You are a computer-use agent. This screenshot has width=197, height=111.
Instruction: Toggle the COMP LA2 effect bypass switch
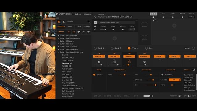click(99, 53)
